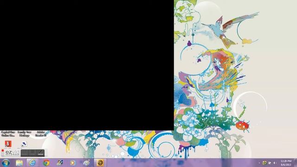Select the first desktop icon label above the red N
This screenshot has height=167, width=297.
pos(8,134)
